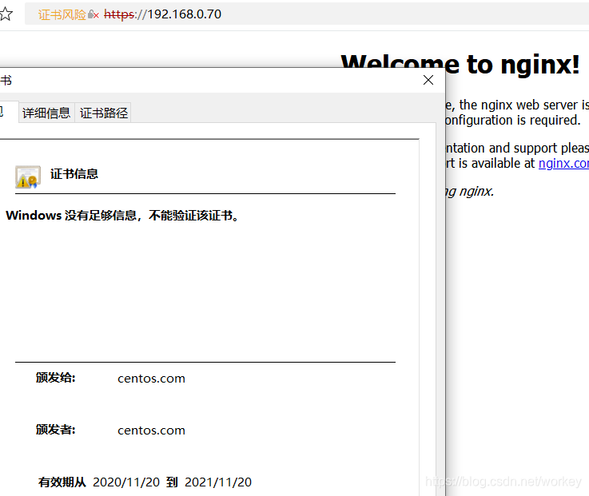This screenshot has height=496, width=589.
Task: Click the Windows cannot verify certificate message
Action: [x=123, y=216]
